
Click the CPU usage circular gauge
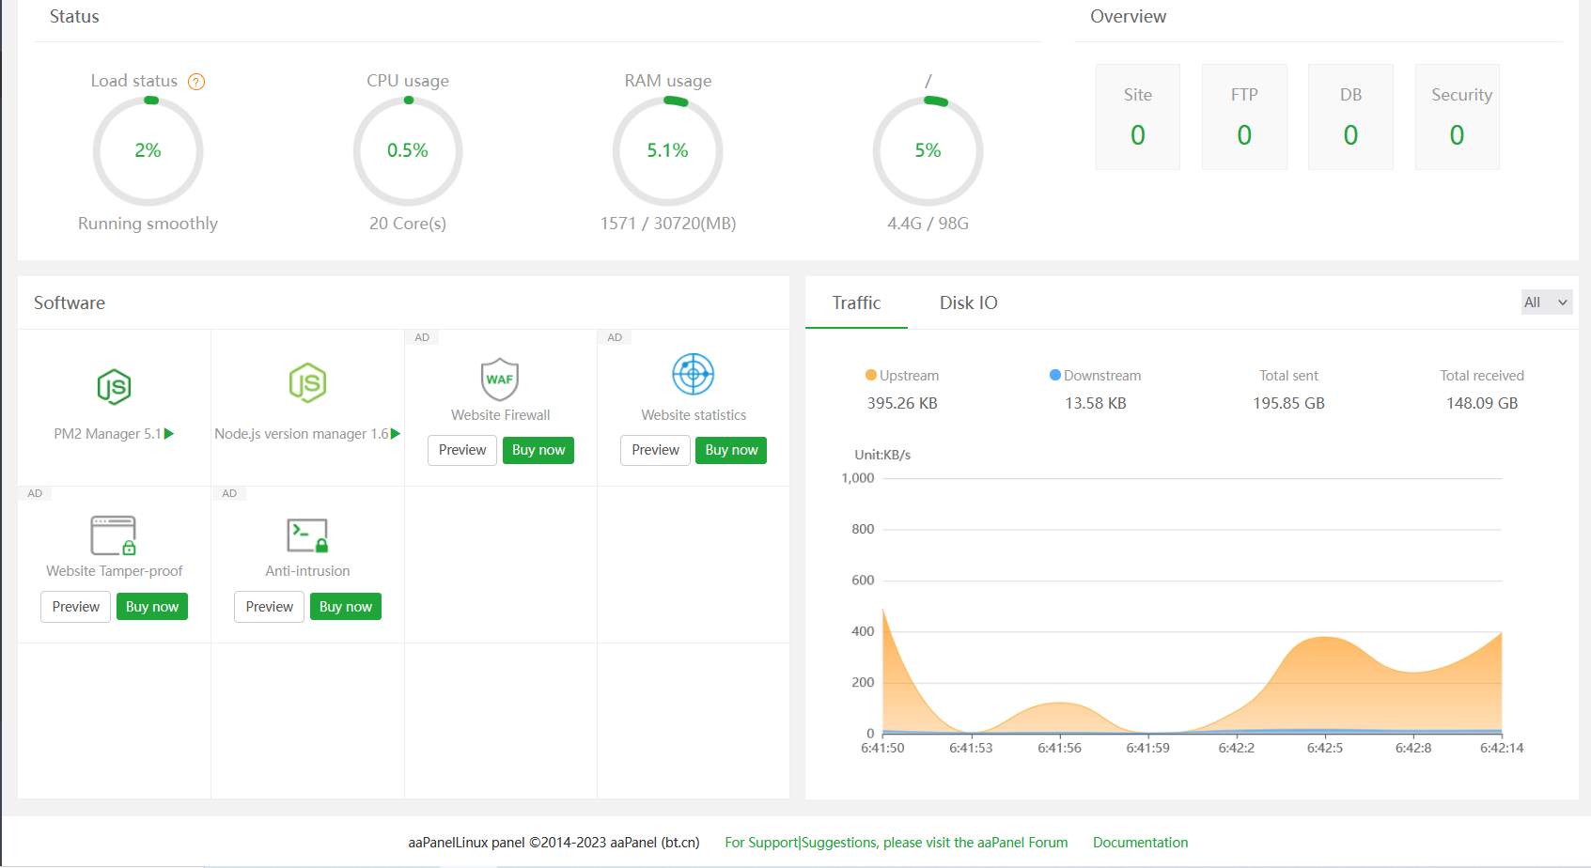[408, 151]
